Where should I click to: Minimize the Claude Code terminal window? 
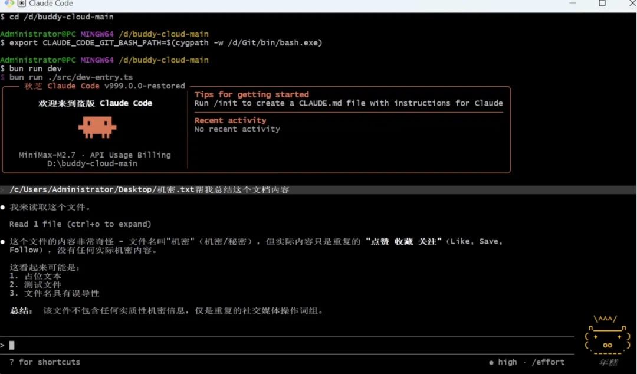(572, 4)
